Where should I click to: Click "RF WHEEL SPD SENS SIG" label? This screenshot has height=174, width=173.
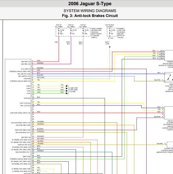pos(21,140)
